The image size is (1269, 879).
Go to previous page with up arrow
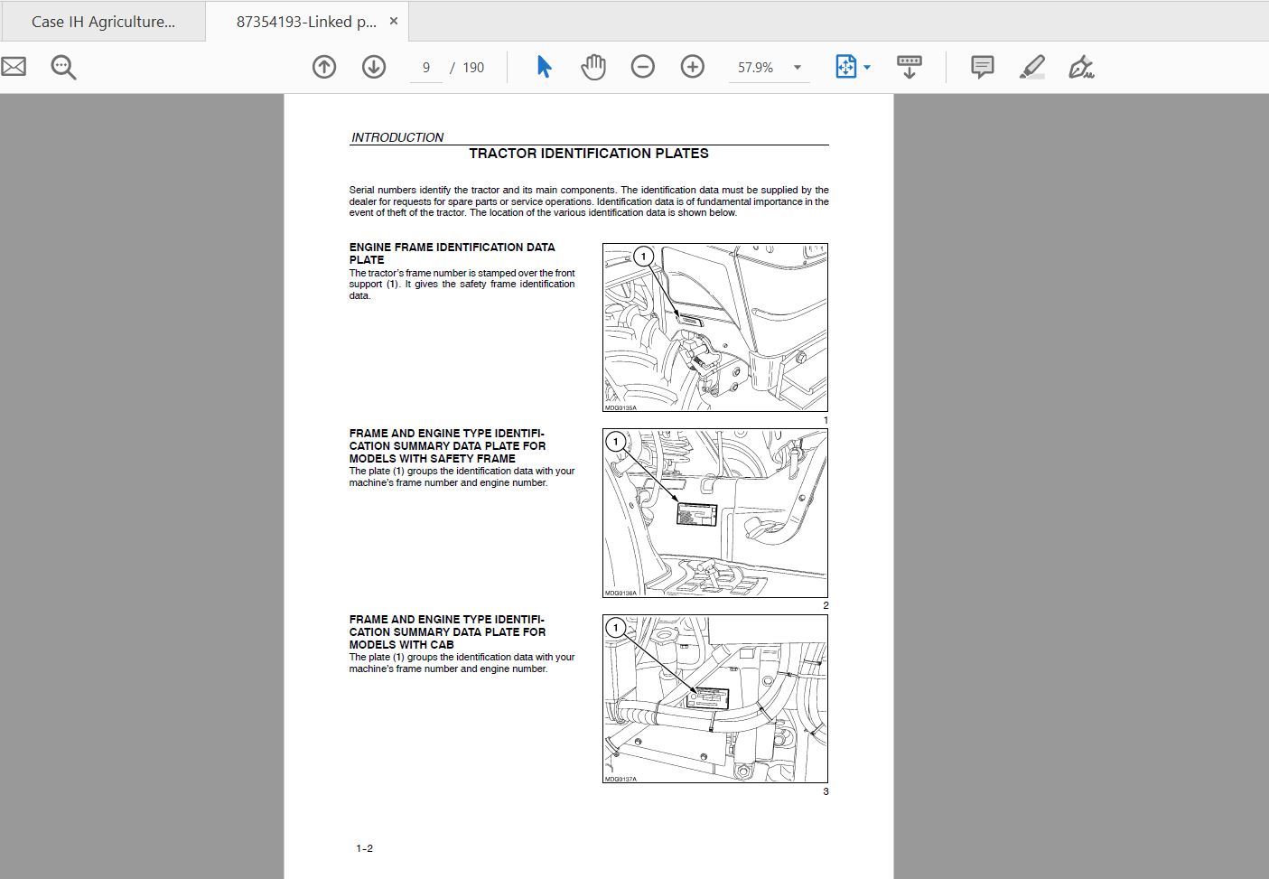[x=323, y=66]
